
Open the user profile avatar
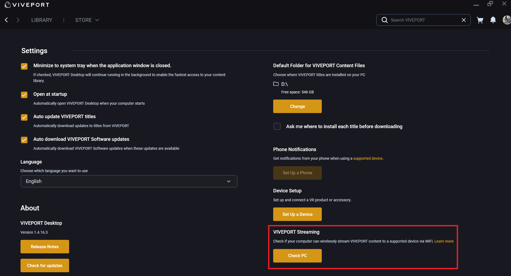pos(507,20)
